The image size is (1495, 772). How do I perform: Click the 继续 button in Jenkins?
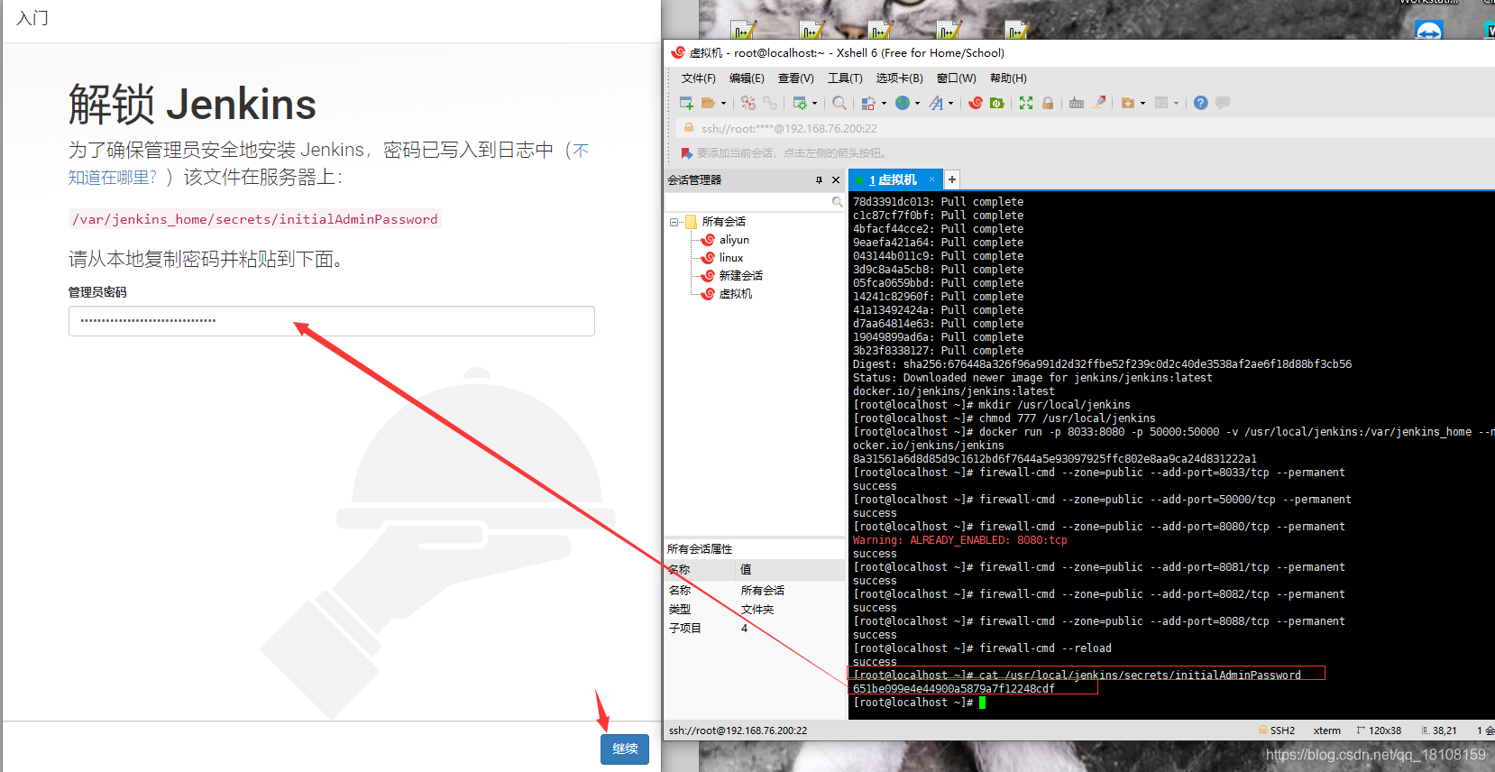(x=625, y=749)
